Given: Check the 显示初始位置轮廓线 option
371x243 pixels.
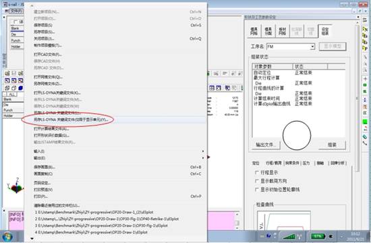Looking at the screenshot, I should 257,190.
